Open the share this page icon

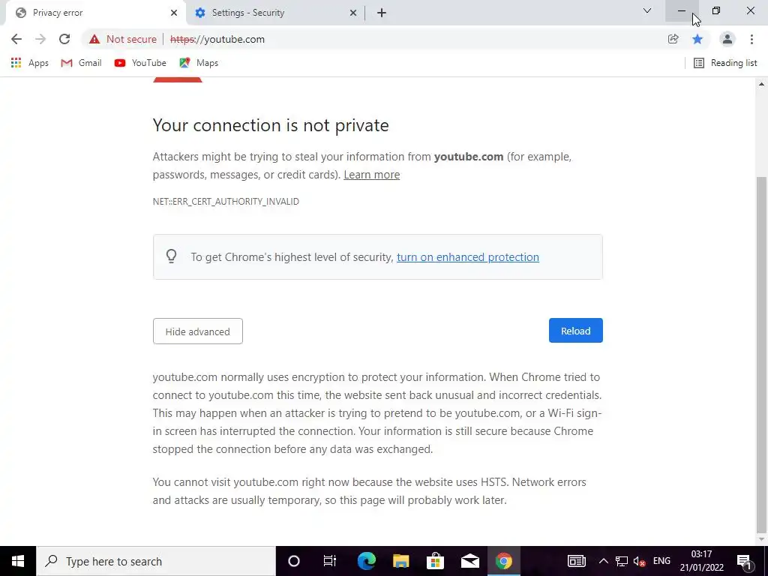[673, 39]
